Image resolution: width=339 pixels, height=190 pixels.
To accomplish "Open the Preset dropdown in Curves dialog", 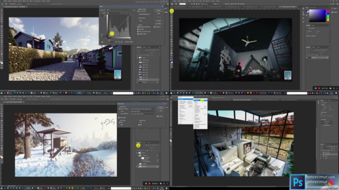I will pyautogui.click(x=119, y=10).
